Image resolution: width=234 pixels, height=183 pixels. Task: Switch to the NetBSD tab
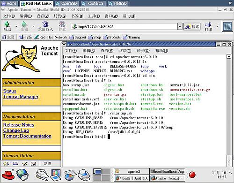pyautogui.click(x=118, y=3)
